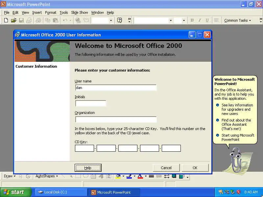The height and width of the screenshot is (197, 263).
Task: Open the Line Color dropdown arrow
Action: [x=134, y=176]
